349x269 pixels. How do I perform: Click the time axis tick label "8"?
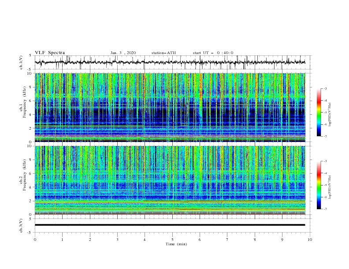tap(255, 240)
